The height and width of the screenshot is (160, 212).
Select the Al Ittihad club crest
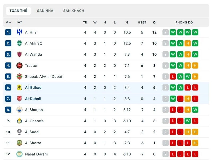click(x=20, y=88)
